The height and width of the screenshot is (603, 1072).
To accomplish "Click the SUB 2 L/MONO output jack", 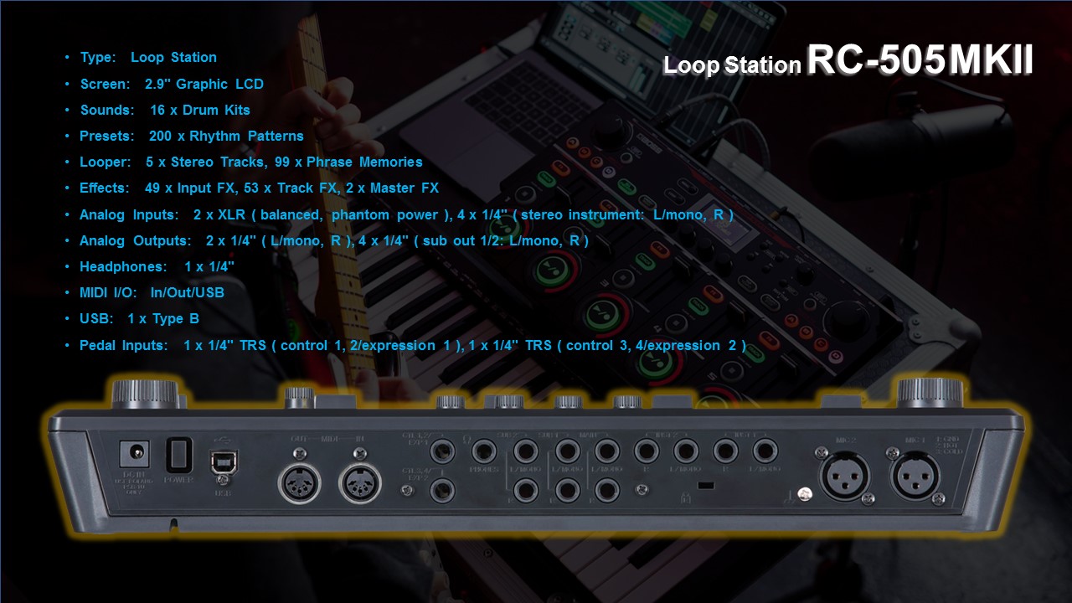I will coord(526,451).
